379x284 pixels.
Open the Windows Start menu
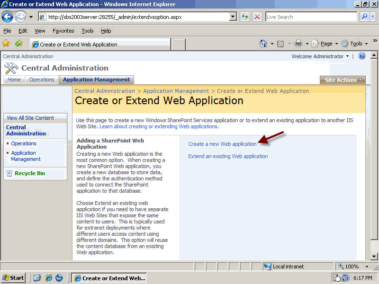click(x=13, y=278)
